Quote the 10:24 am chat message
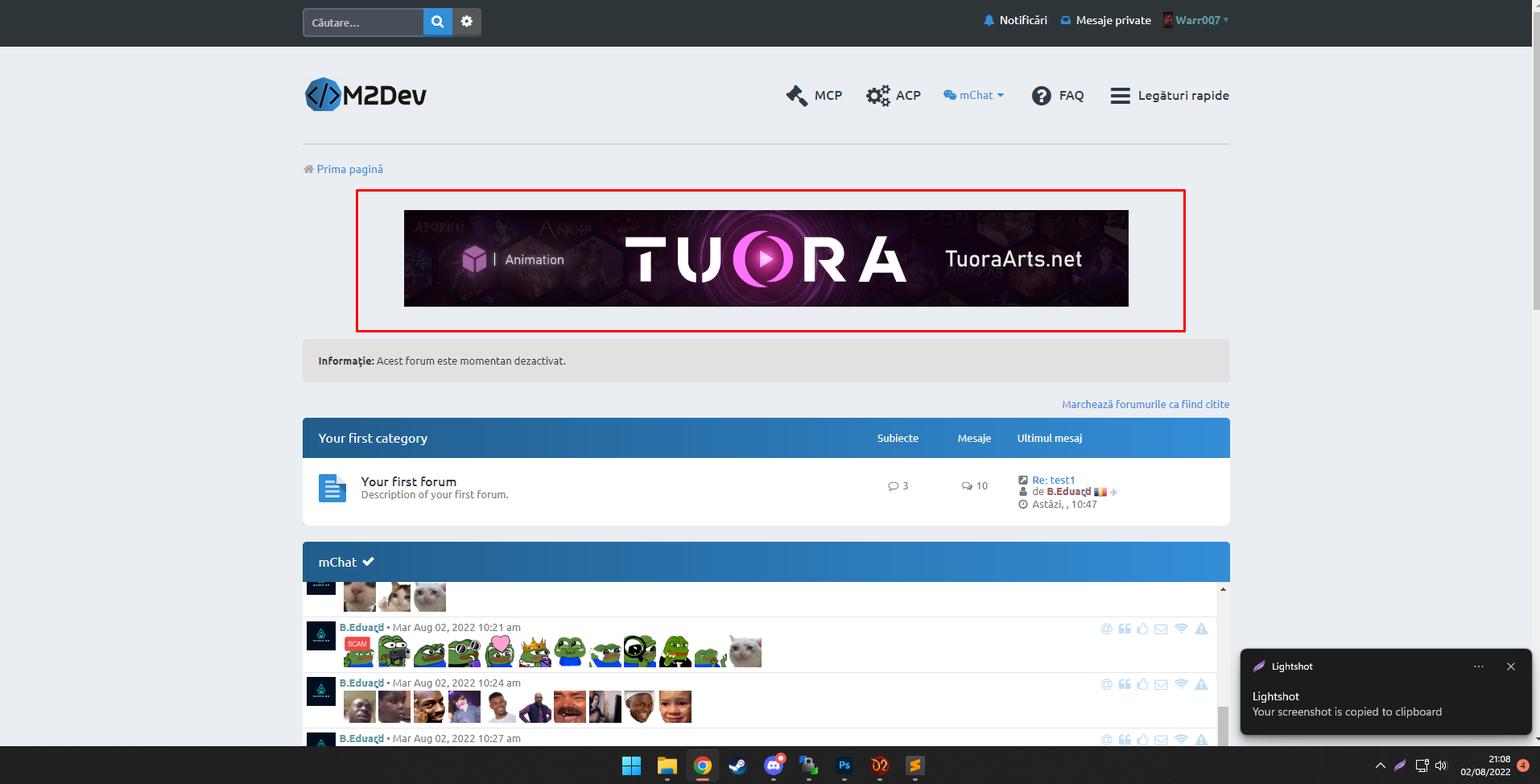 click(1125, 684)
